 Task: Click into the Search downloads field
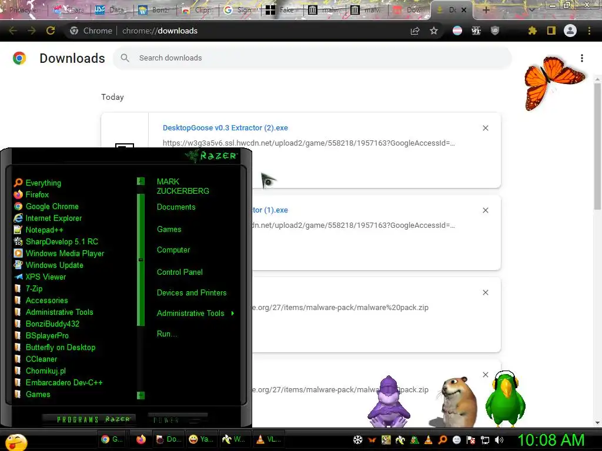(x=312, y=58)
